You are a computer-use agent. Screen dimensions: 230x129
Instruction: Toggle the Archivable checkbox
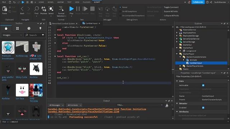click(203, 85)
